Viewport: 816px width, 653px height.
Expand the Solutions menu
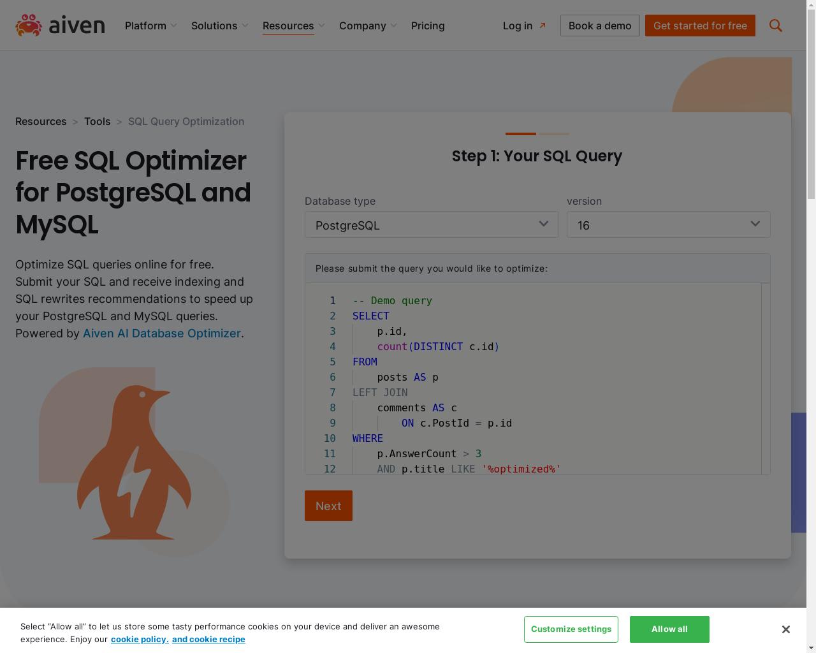point(220,26)
